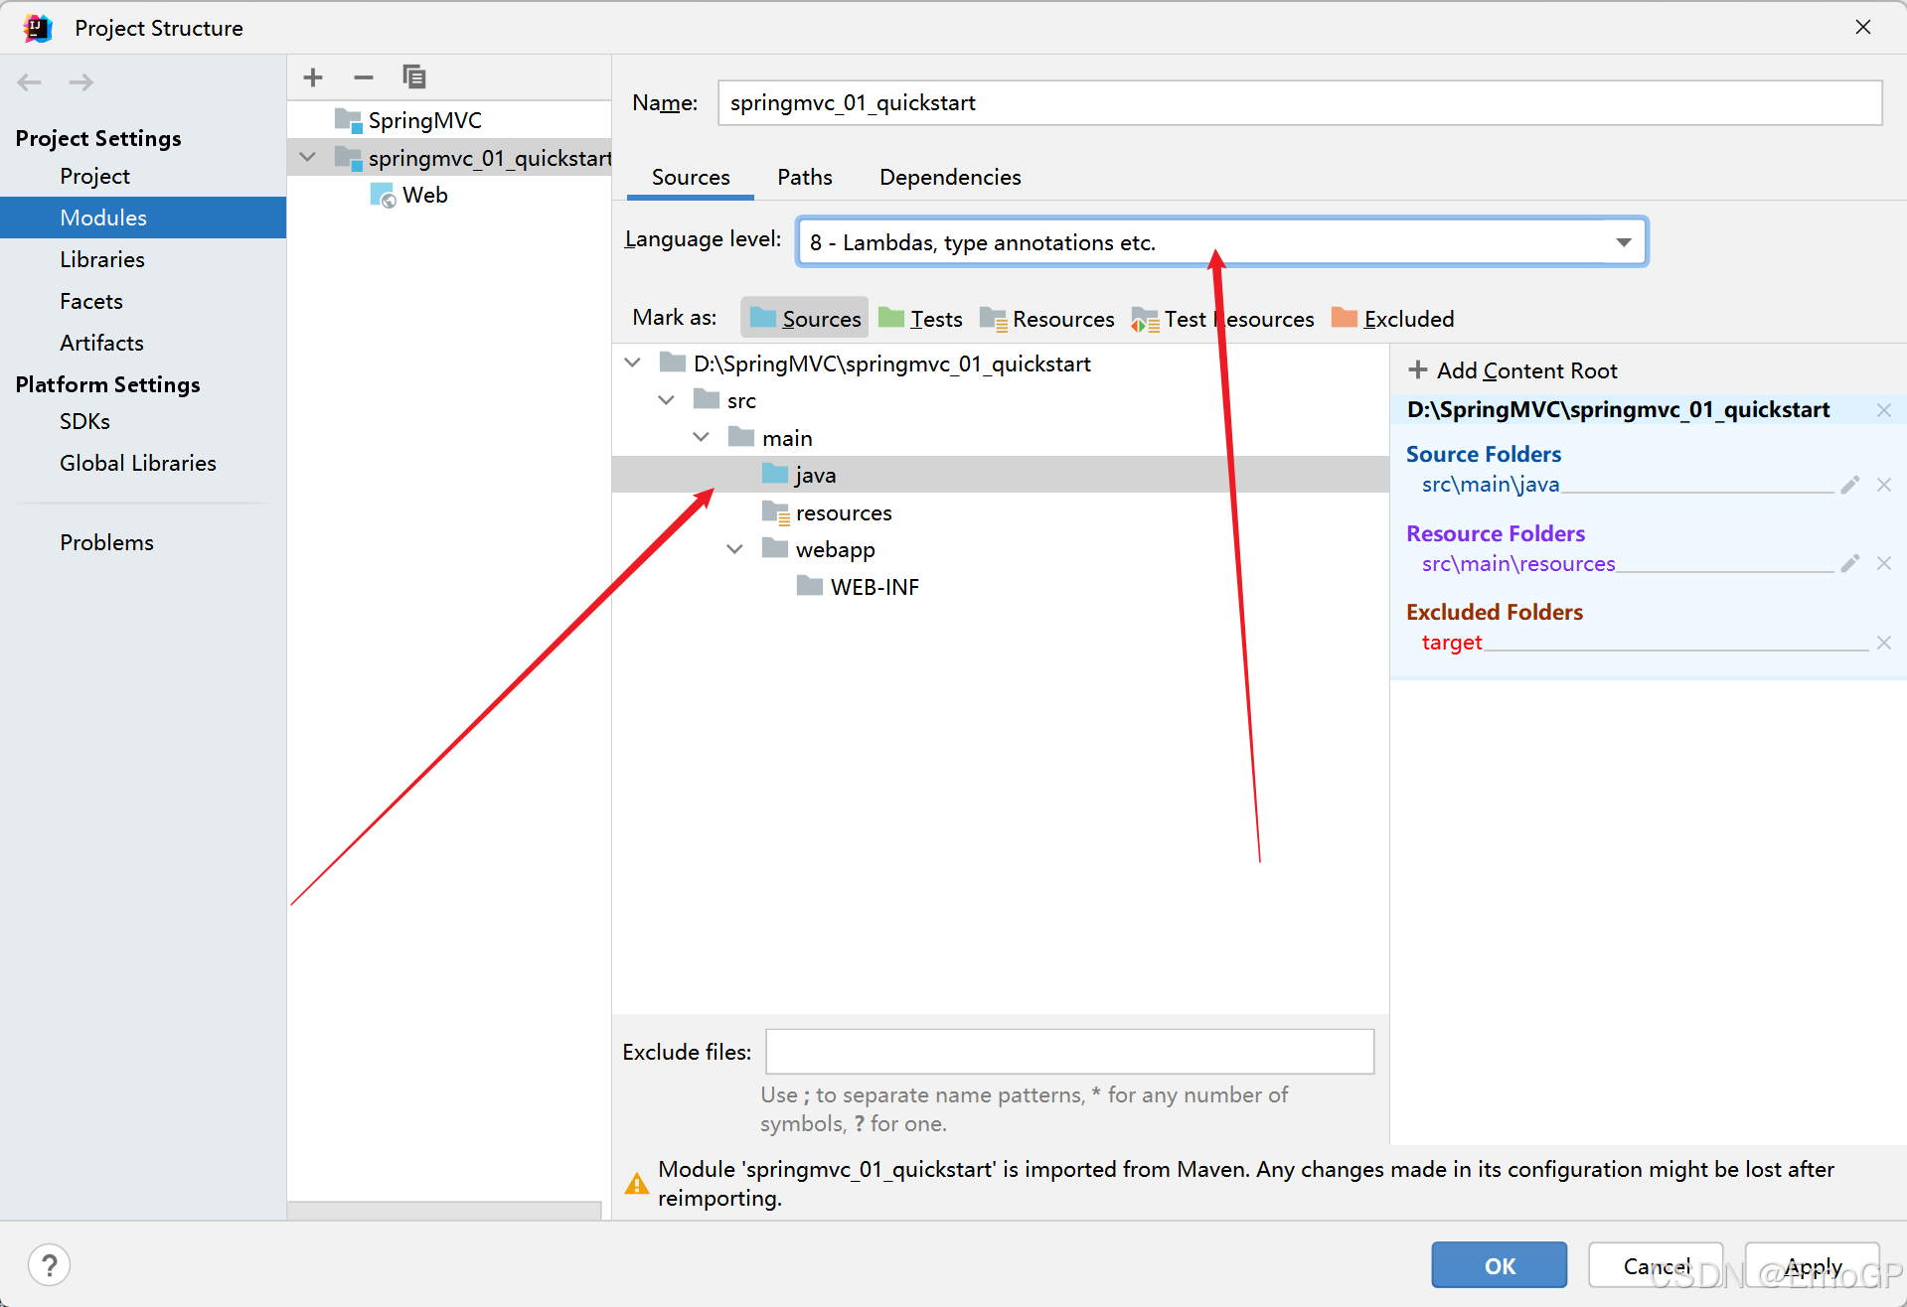1907x1307 pixels.
Task: Collapse the main folder node
Action: (702, 438)
